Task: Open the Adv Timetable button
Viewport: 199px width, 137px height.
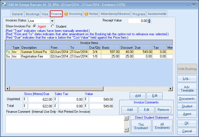Action: coord(187,89)
